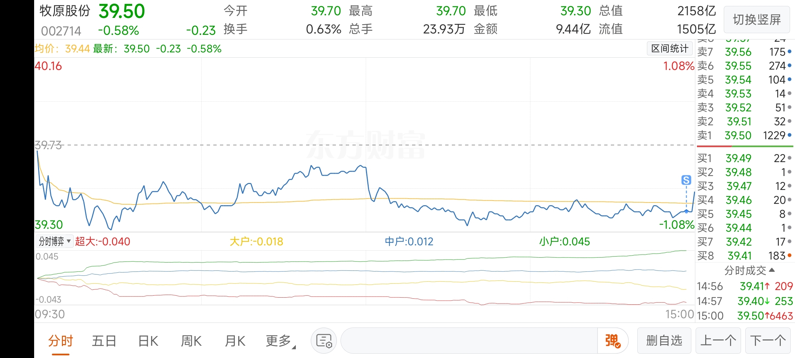Click 删自选 to remove from watchlist
This screenshot has height=358, width=795.
(664, 340)
